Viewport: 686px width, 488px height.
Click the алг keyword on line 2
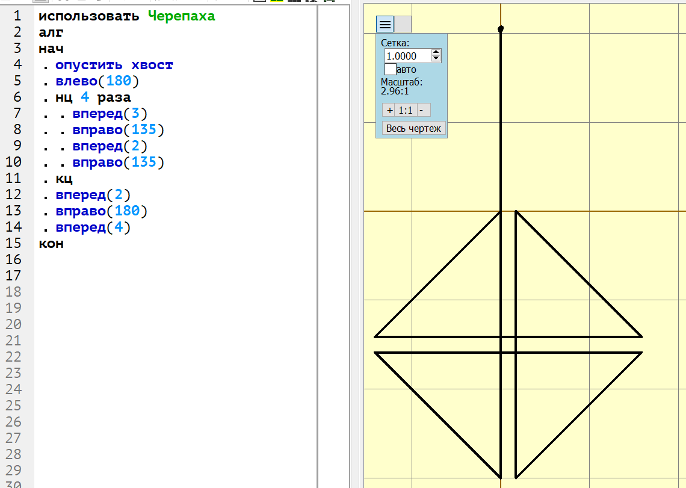51,32
